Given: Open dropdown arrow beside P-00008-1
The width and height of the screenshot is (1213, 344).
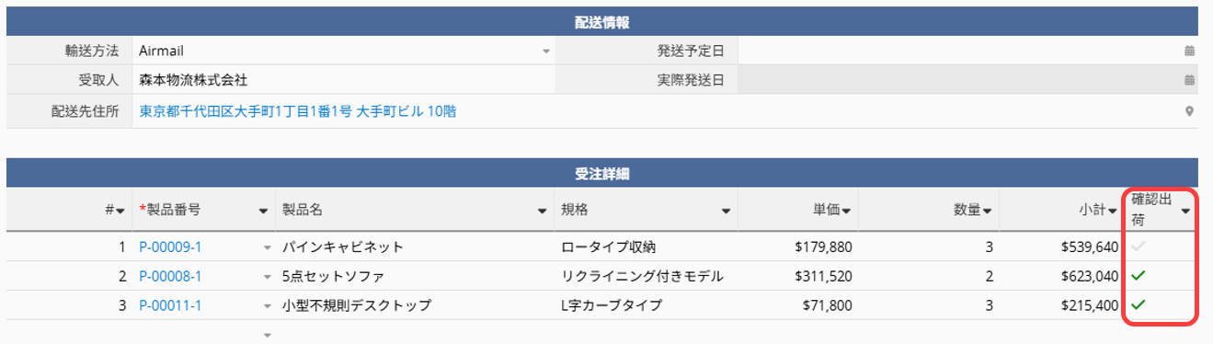Looking at the screenshot, I should click(x=268, y=277).
